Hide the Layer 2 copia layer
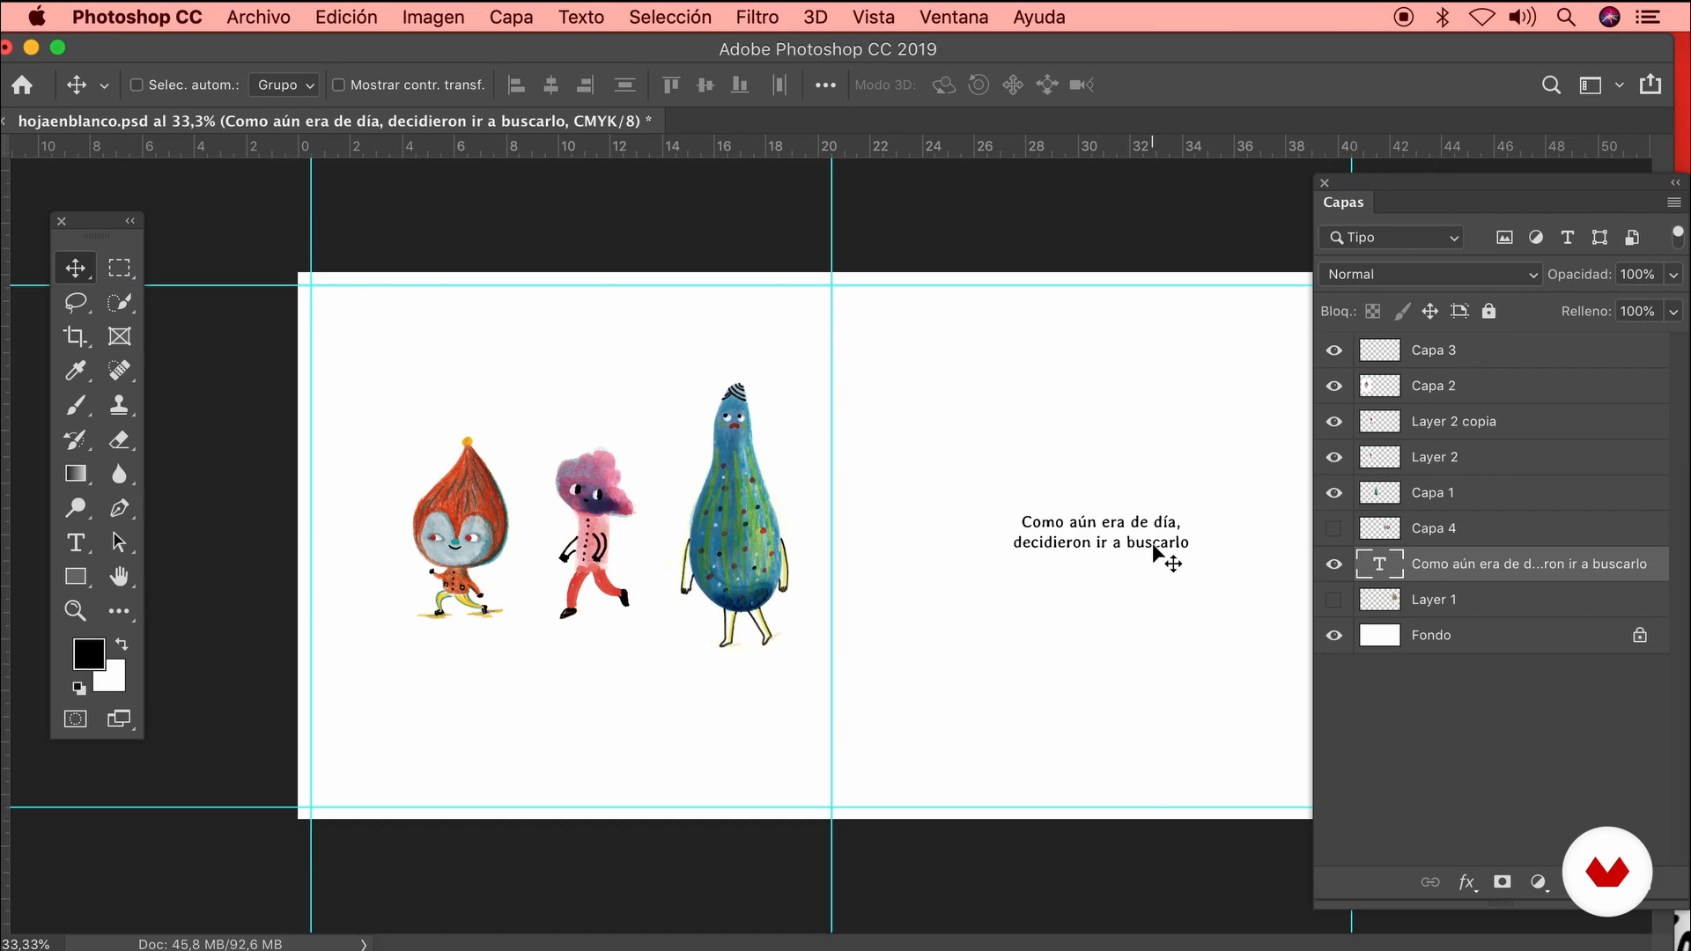Image resolution: width=1691 pixels, height=951 pixels. 1334,422
